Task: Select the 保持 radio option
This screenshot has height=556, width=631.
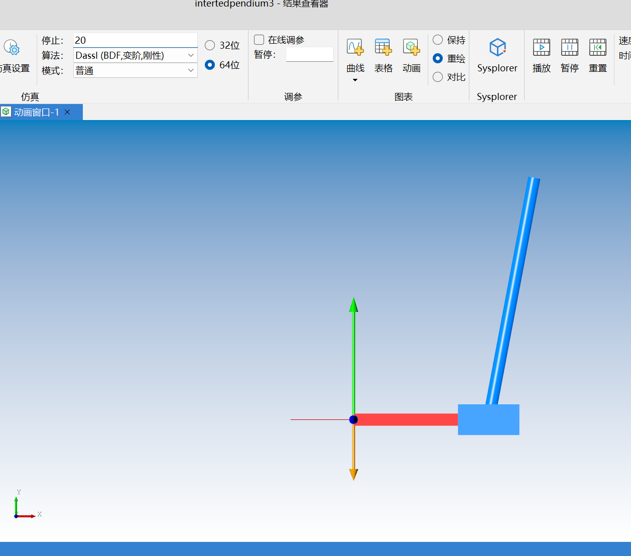Action: point(438,40)
